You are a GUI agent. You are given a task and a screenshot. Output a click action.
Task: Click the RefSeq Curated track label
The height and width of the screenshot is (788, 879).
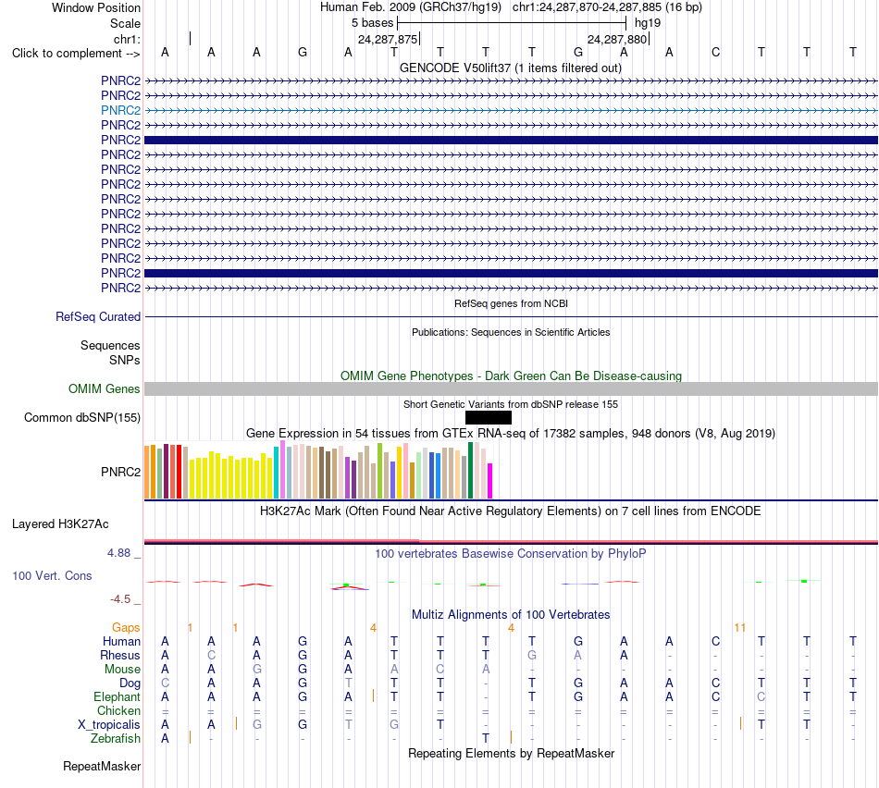98,316
